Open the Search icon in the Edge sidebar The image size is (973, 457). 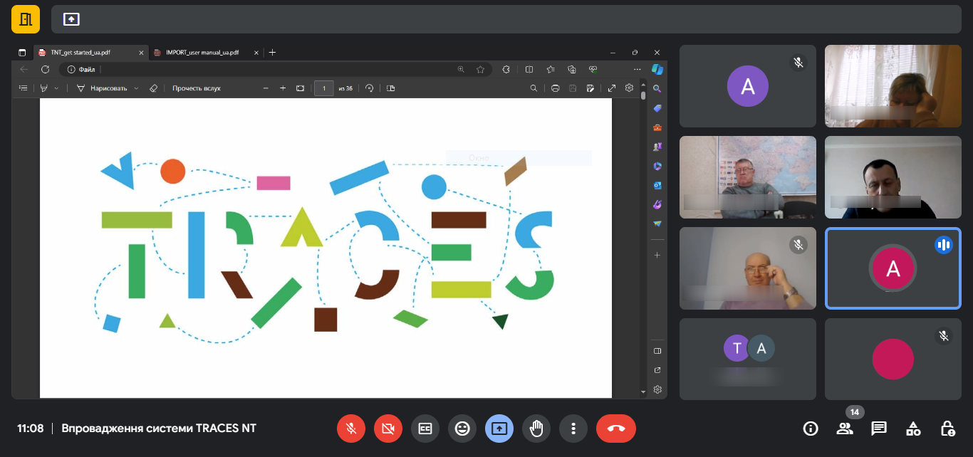(657, 89)
